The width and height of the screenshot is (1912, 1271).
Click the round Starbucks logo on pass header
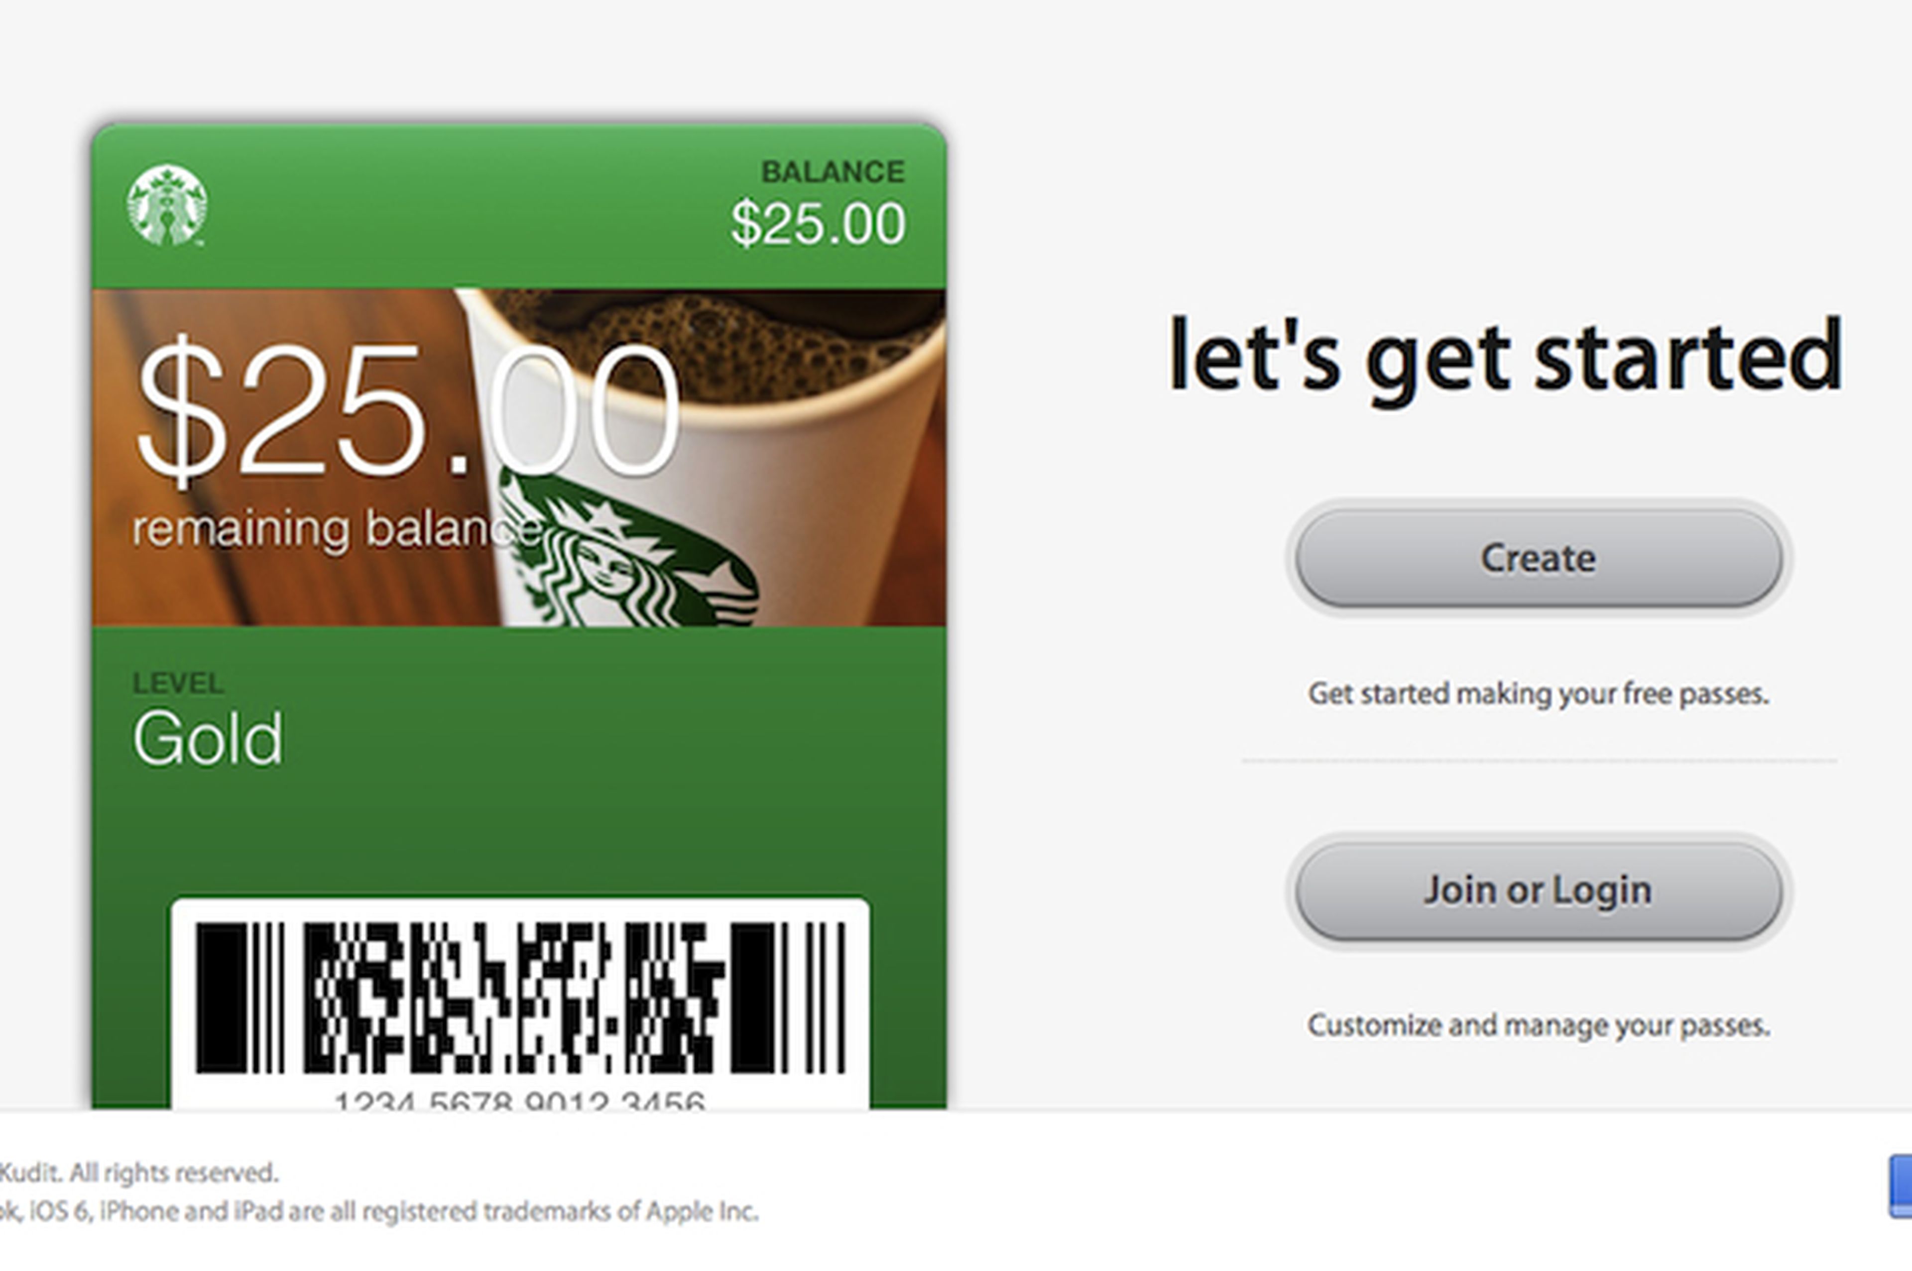(167, 205)
